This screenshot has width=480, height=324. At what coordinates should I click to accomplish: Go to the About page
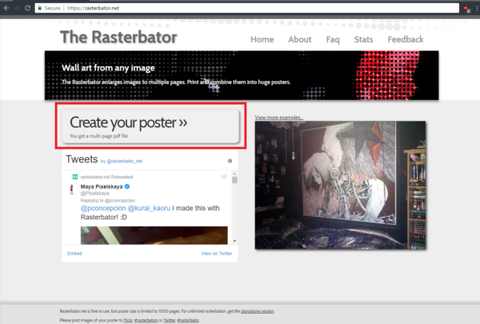tap(300, 39)
